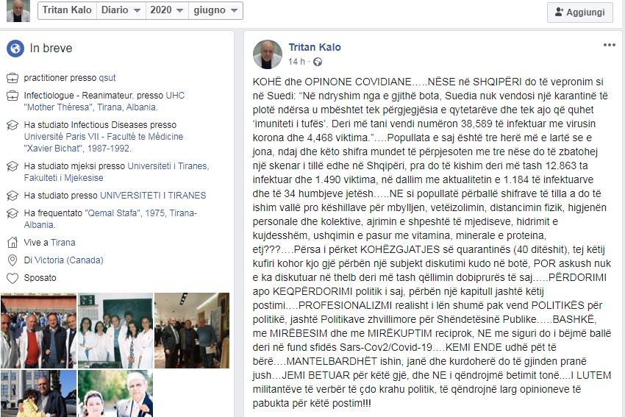
Task: Expand the 2020 year dropdown
Action: point(167,10)
